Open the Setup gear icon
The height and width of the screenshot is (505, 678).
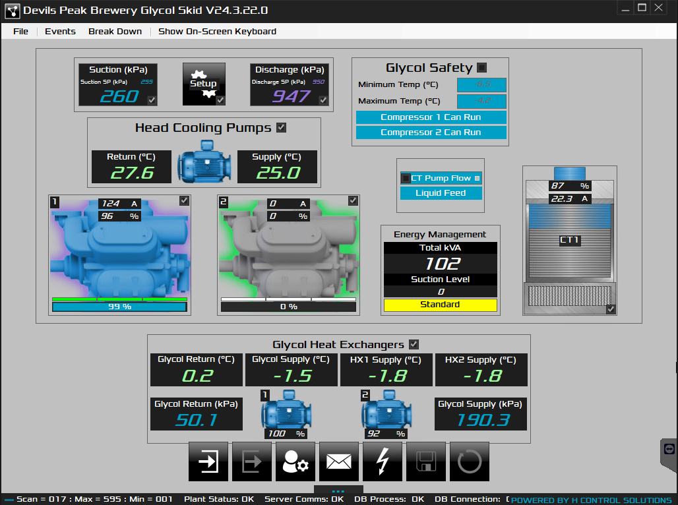[x=204, y=84]
